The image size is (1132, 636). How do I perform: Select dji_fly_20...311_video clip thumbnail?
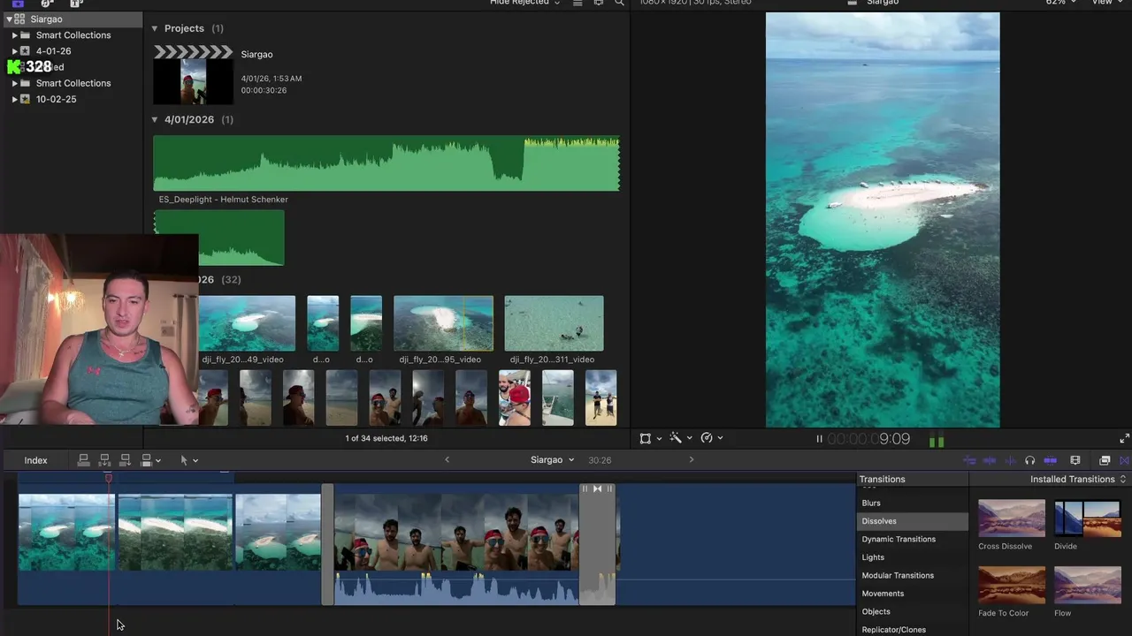554,323
